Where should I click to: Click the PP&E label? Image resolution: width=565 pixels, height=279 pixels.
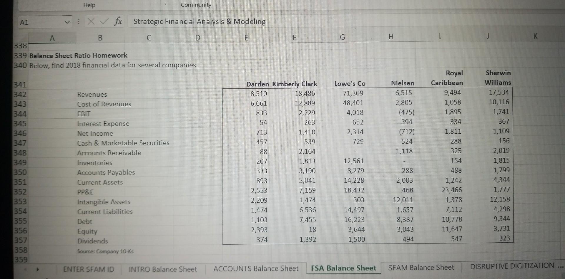(x=85, y=192)
